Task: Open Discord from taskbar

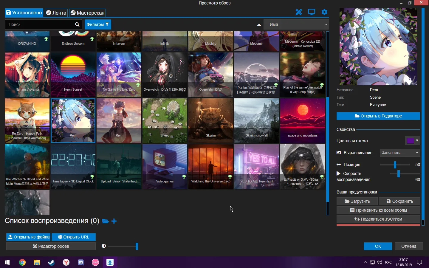Action: click(x=80, y=262)
